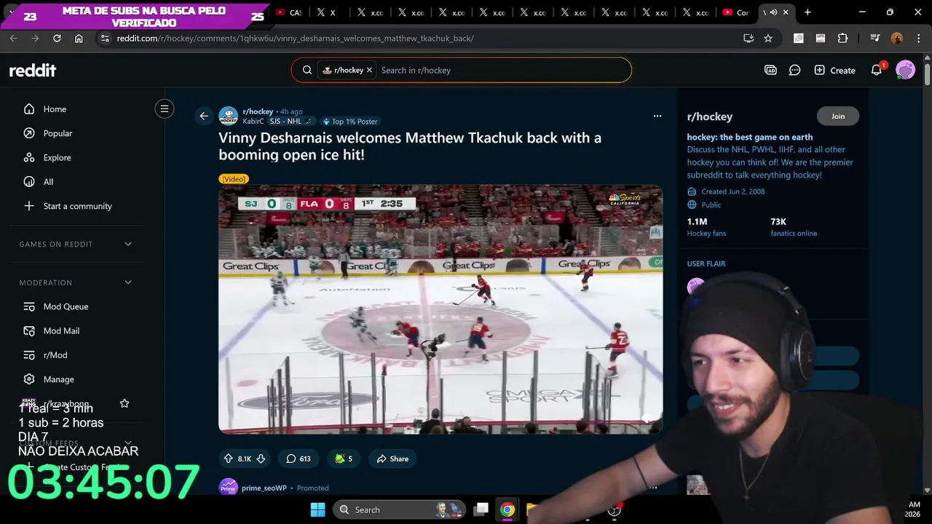This screenshot has height=524, width=932.
Task: Open the 613 comments
Action: point(299,458)
